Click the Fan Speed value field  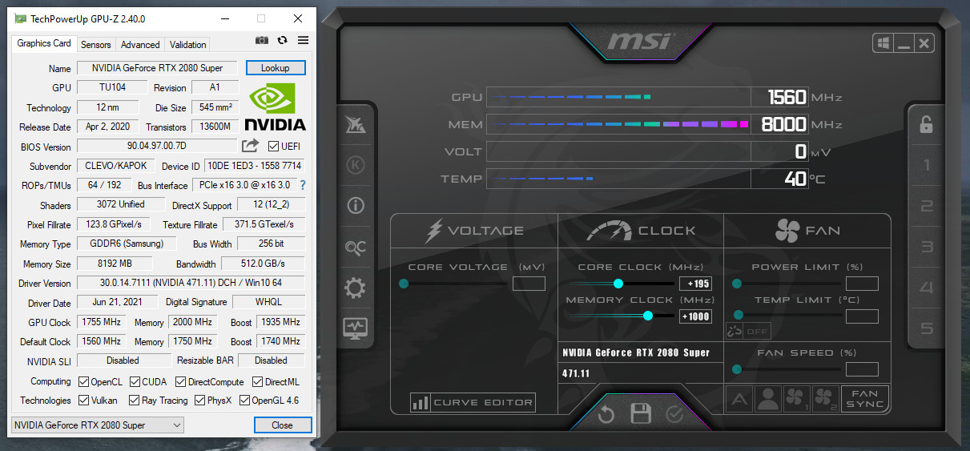click(862, 369)
